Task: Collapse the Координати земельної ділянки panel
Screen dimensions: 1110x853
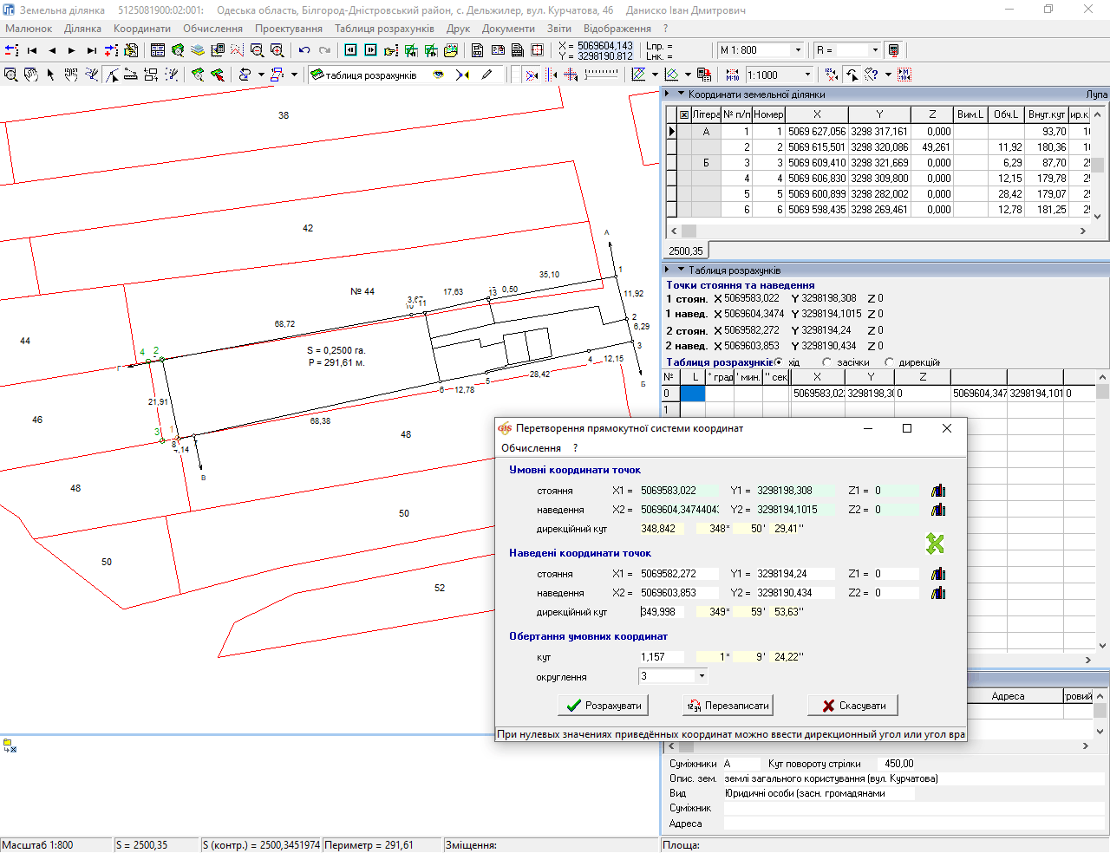Action: [x=682, y=94]
